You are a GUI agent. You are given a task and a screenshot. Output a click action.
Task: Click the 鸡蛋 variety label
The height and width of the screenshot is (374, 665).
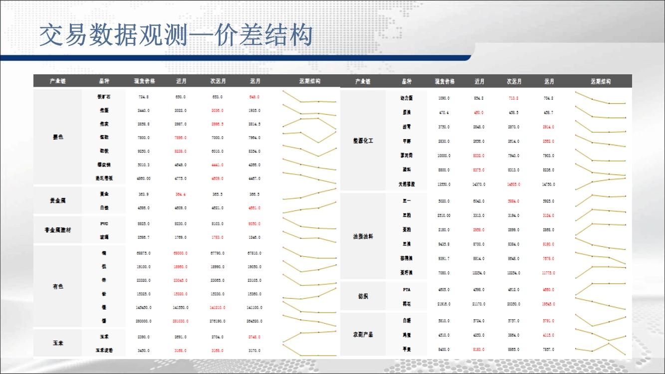(407, 335)
